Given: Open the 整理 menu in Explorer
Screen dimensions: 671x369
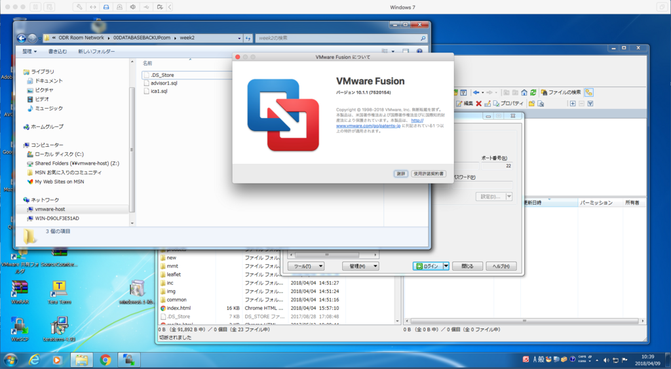Looking at the screenshot, I should point(29,51).
